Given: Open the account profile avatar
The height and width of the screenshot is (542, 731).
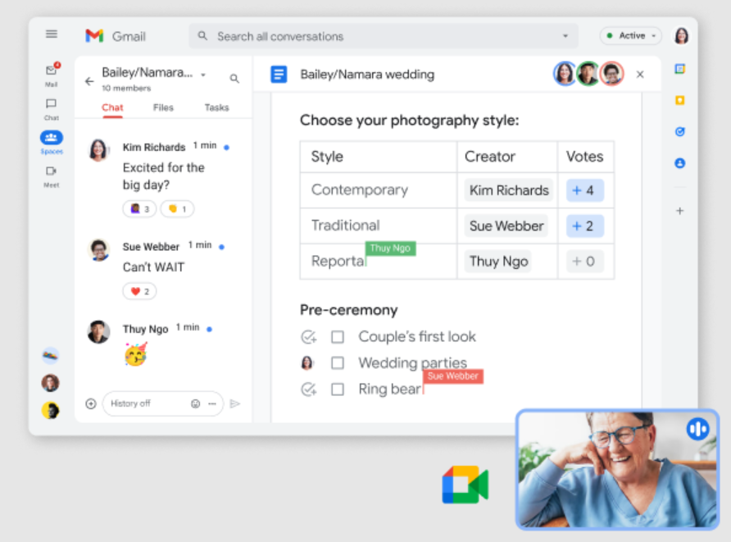Looking at the screenshot, I should [x=681, y=36].
